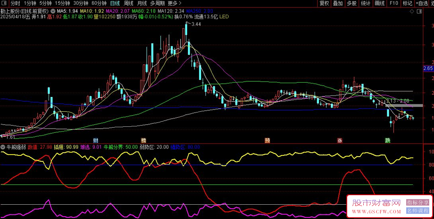Open the 多股 multi-stock view
The height and width of the screenshot is (219, 434).
click(x=352, y=3)
